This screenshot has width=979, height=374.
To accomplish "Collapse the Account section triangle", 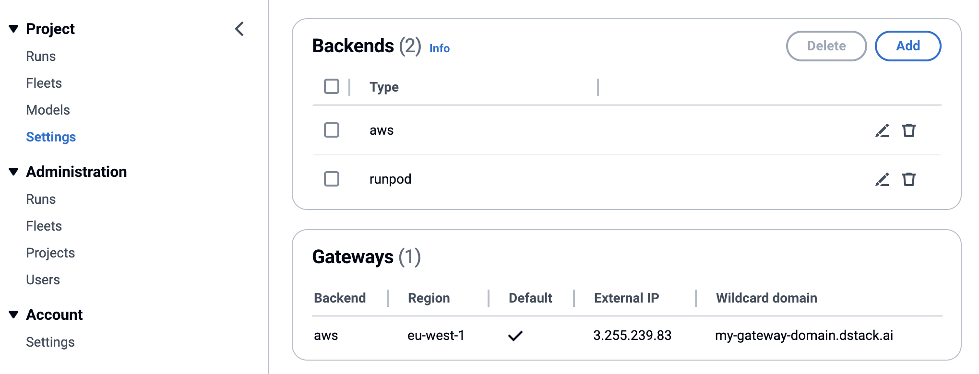I will pyautogui.click(x=13, y=315).
